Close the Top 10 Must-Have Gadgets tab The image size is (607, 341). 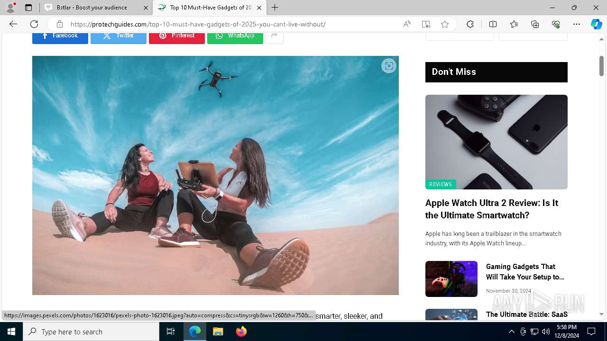pyautogui.click(x=259, y=8)
